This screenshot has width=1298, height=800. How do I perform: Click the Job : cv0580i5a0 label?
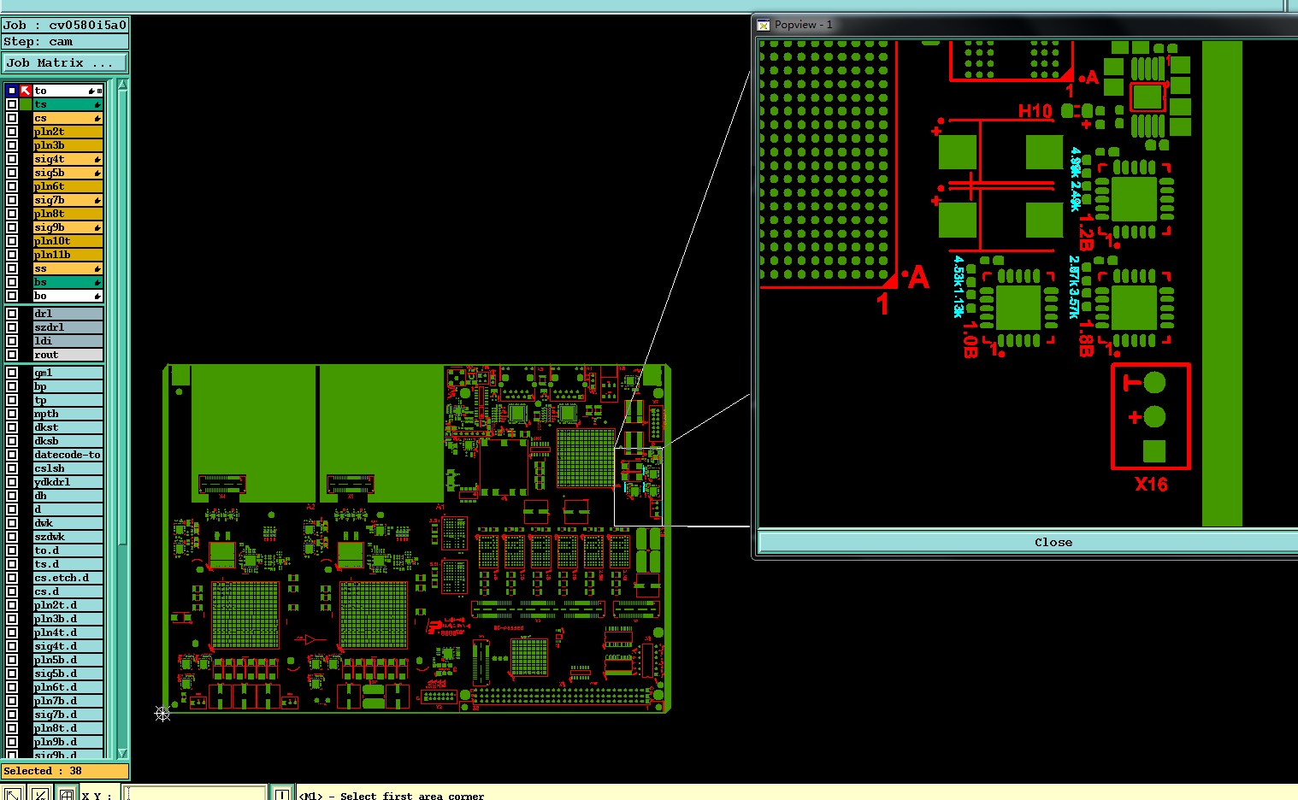tap(65, 26)
